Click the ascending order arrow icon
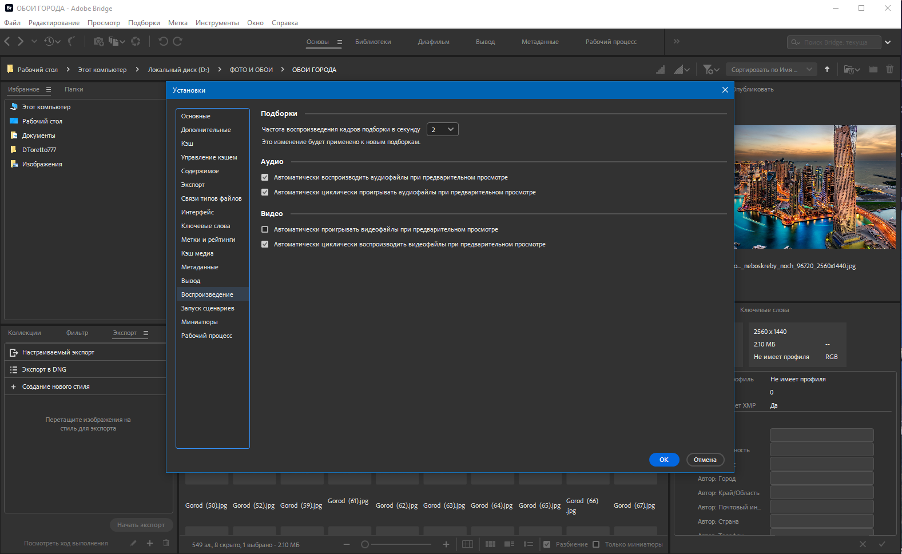The image size is (902, 554). 827,70
